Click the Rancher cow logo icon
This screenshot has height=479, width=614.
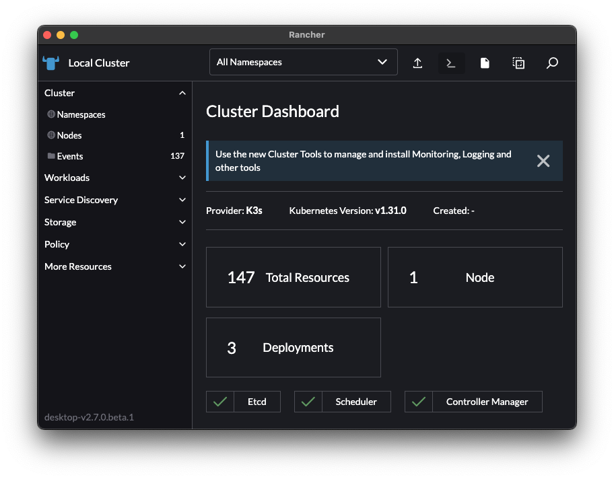[x=51, y=63]
